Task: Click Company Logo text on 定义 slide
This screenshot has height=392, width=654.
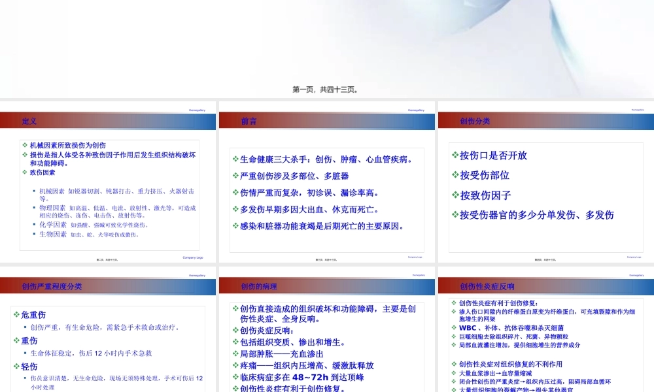Action: [x=192, y=257]
